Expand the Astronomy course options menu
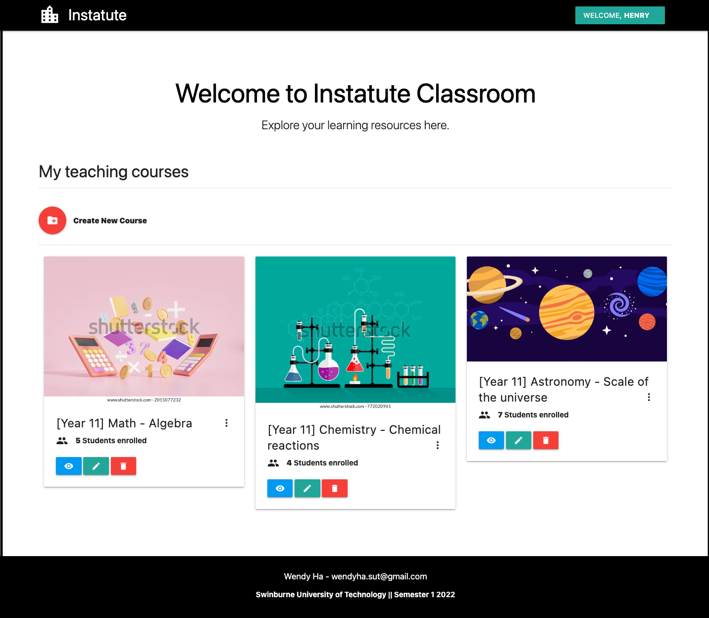The height and width of the screenshot is (618, 709). point(649,397)
